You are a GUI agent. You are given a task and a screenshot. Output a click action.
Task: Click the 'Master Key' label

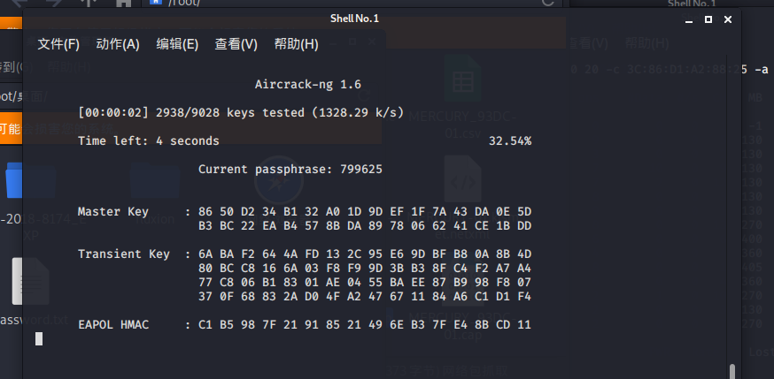[x=113, y=212]
